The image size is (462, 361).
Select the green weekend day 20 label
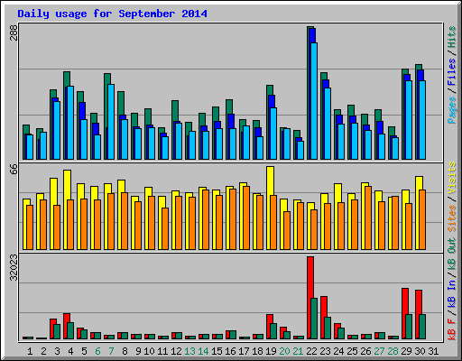[x=284, y=351]
